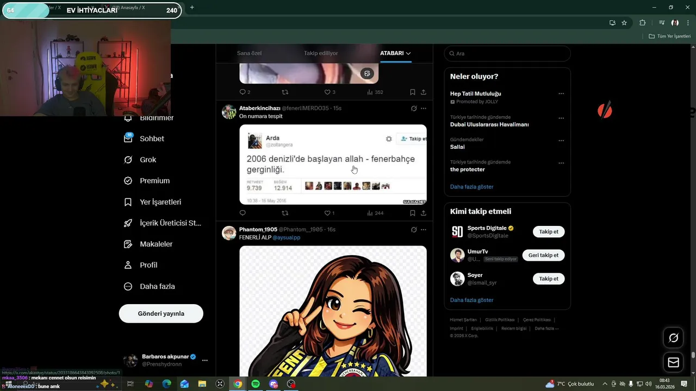
Task: Open the Gizlilik Politikası footer link
Action: point(500,320)
